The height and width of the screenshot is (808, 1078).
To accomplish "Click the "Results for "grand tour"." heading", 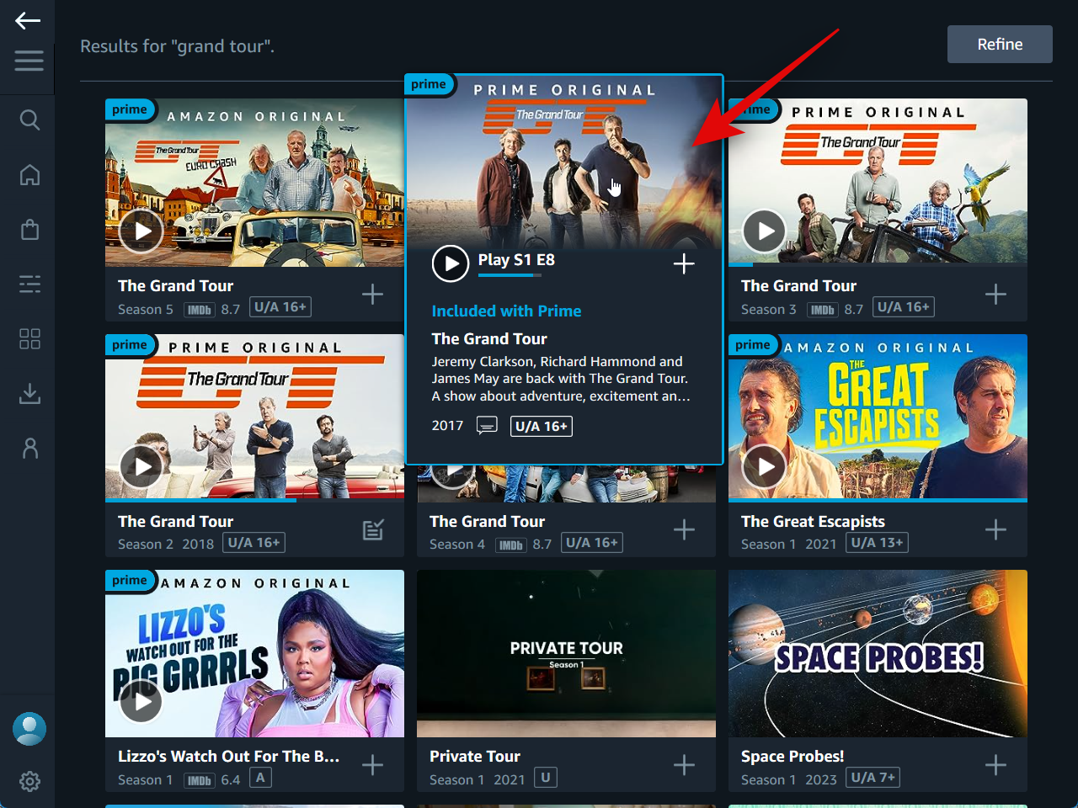I will point(177,46).
